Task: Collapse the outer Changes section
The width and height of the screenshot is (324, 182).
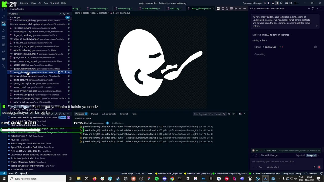Action: (x=9, y=14)
